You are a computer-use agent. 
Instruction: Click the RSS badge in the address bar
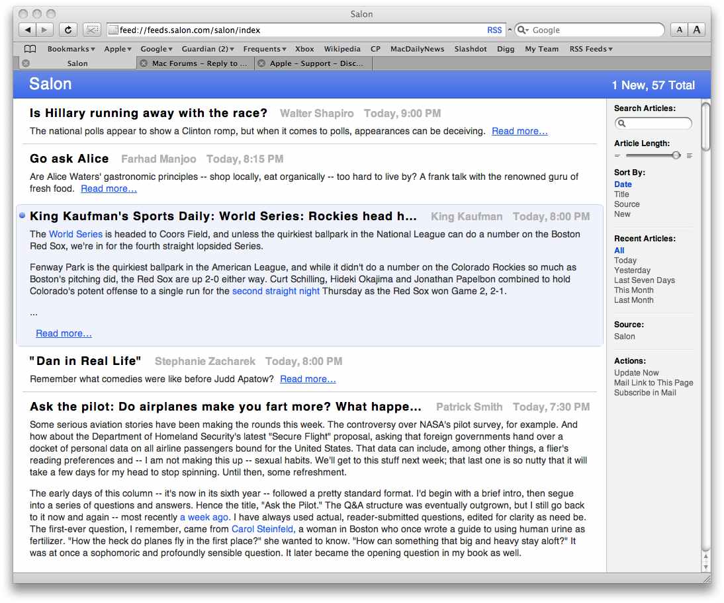[x=494, y=30]
